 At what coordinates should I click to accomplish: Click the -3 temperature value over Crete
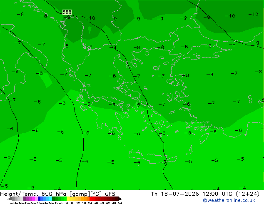point(163,162)
